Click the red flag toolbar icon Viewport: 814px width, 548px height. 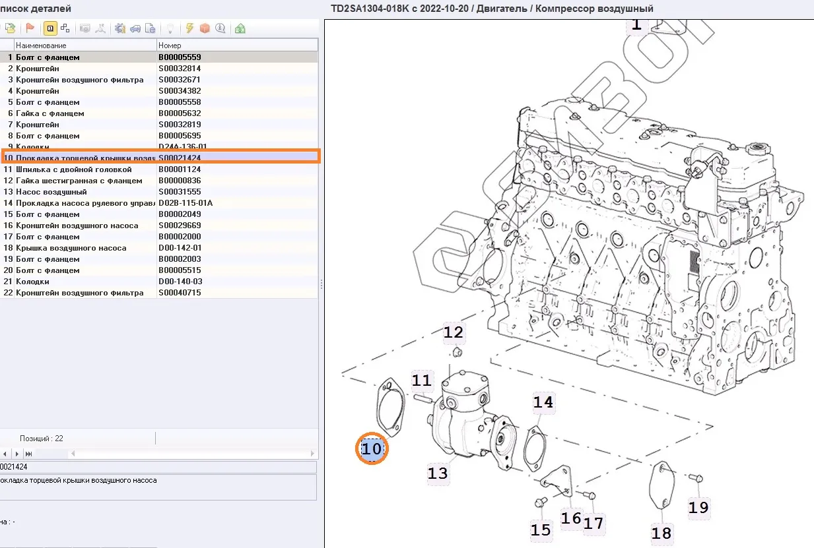pyautogui.click(x=30, y=28)
